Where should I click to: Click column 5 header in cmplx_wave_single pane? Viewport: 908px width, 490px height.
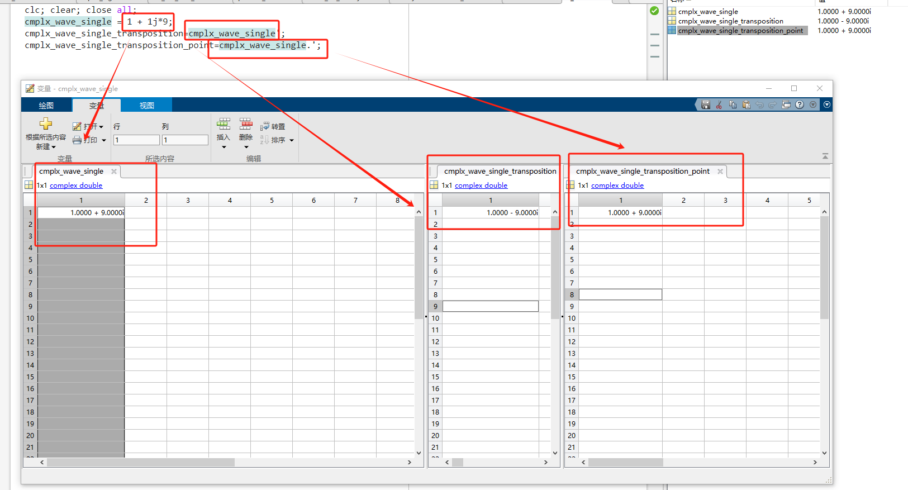pyautogui.click(x=272, y=200)
